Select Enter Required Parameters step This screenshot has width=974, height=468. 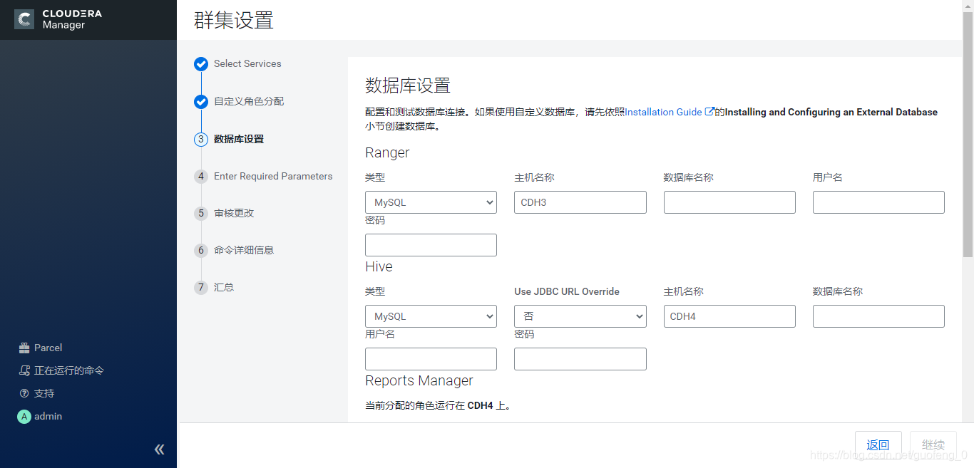click(273, 176)
